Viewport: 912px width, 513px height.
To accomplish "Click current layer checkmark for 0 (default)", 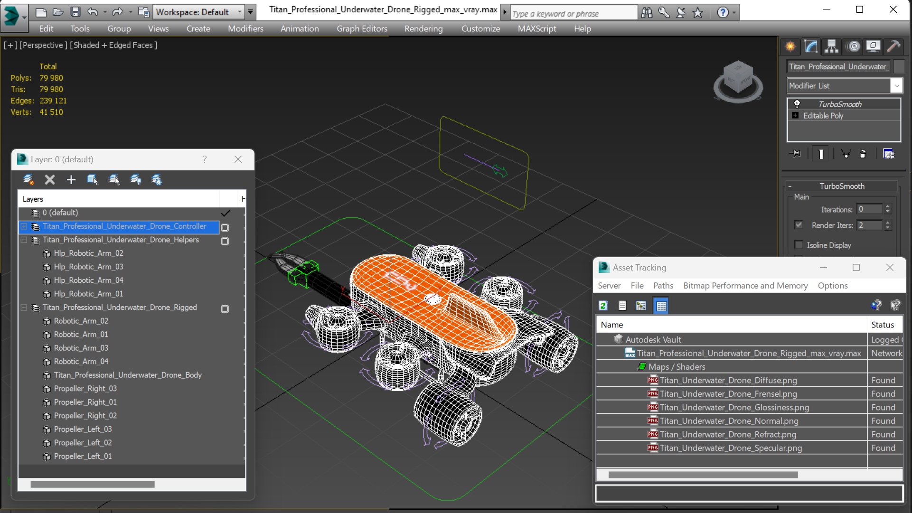I will pos(226,213).
